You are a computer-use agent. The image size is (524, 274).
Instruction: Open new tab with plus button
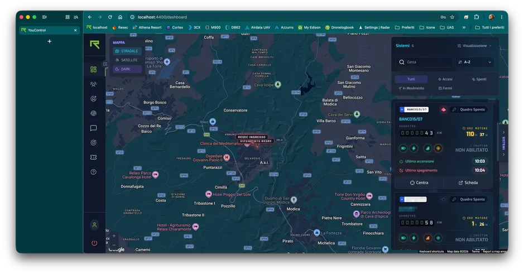50,41
